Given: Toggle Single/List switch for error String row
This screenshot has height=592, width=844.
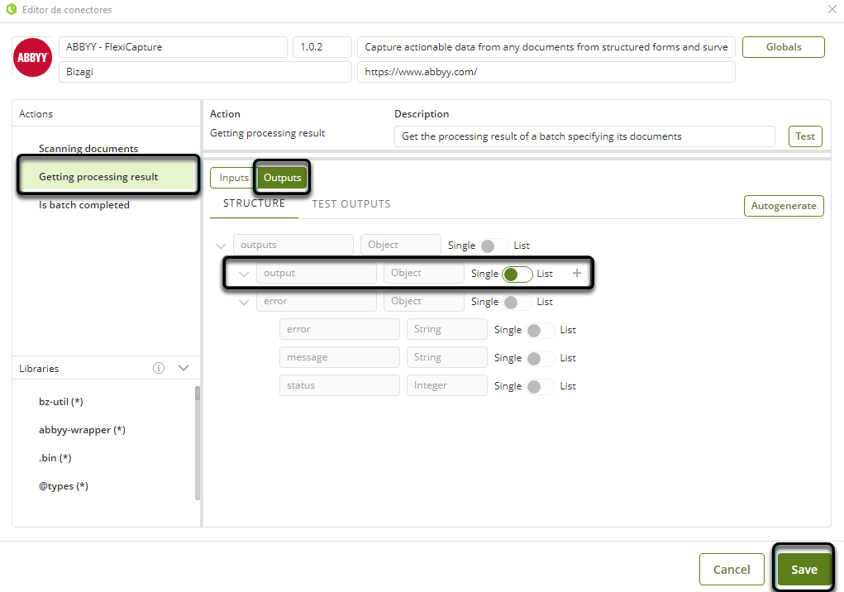Looking at the screenshot, I should coord(541,331).
